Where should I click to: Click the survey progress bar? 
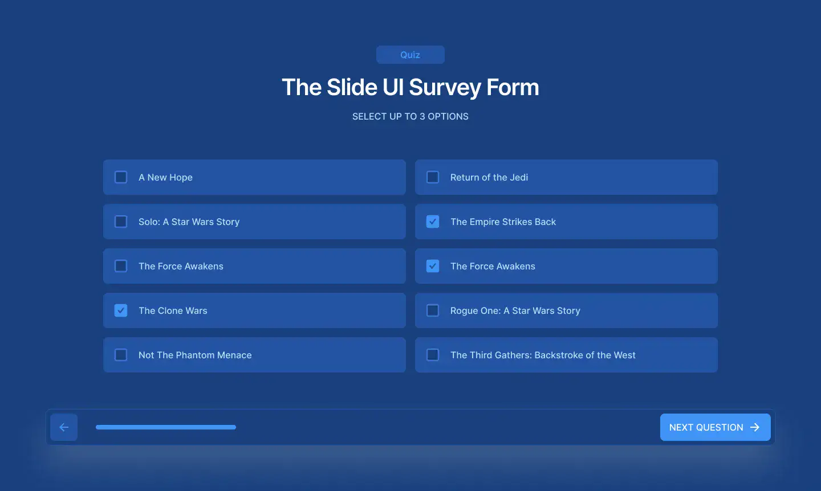[x=166, y=427]
